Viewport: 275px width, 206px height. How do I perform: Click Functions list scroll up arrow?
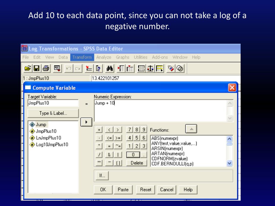pos(230,139)
